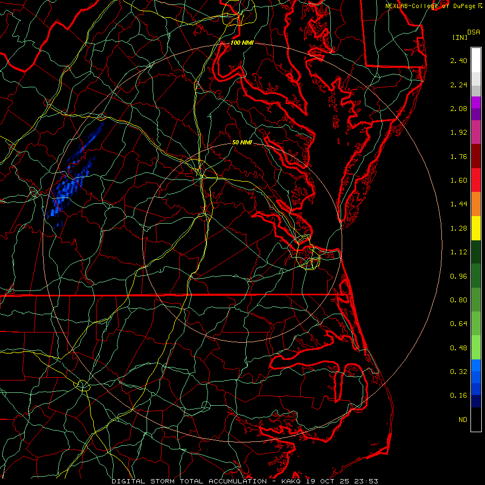Pick the navy swatch just above ND
Screen dimensions: 485x485
476,401
